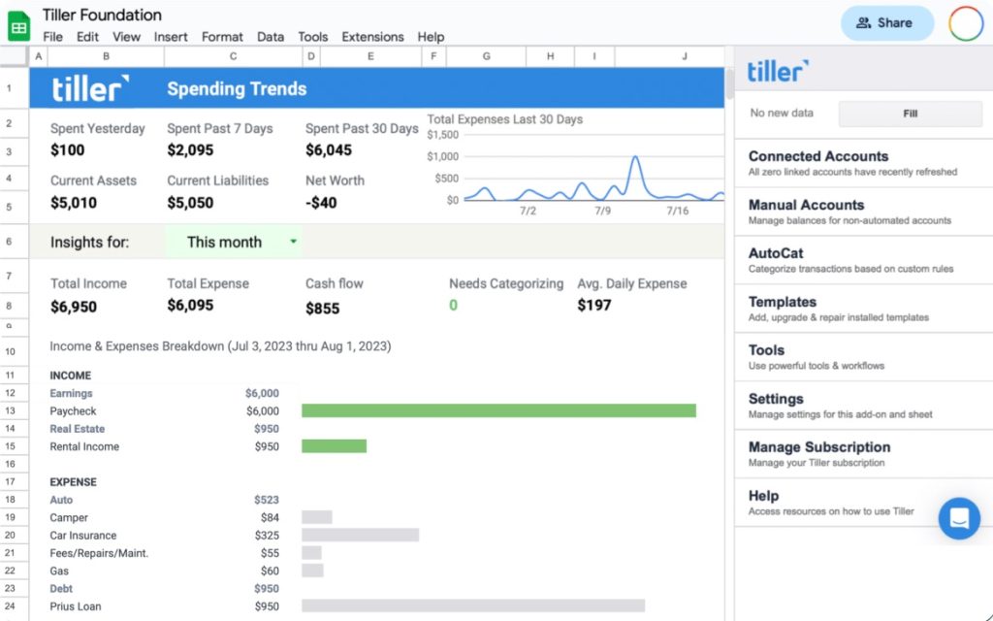Click the Google Sheets logo icon
Screen dimensions: 993x621
point(18,23)
